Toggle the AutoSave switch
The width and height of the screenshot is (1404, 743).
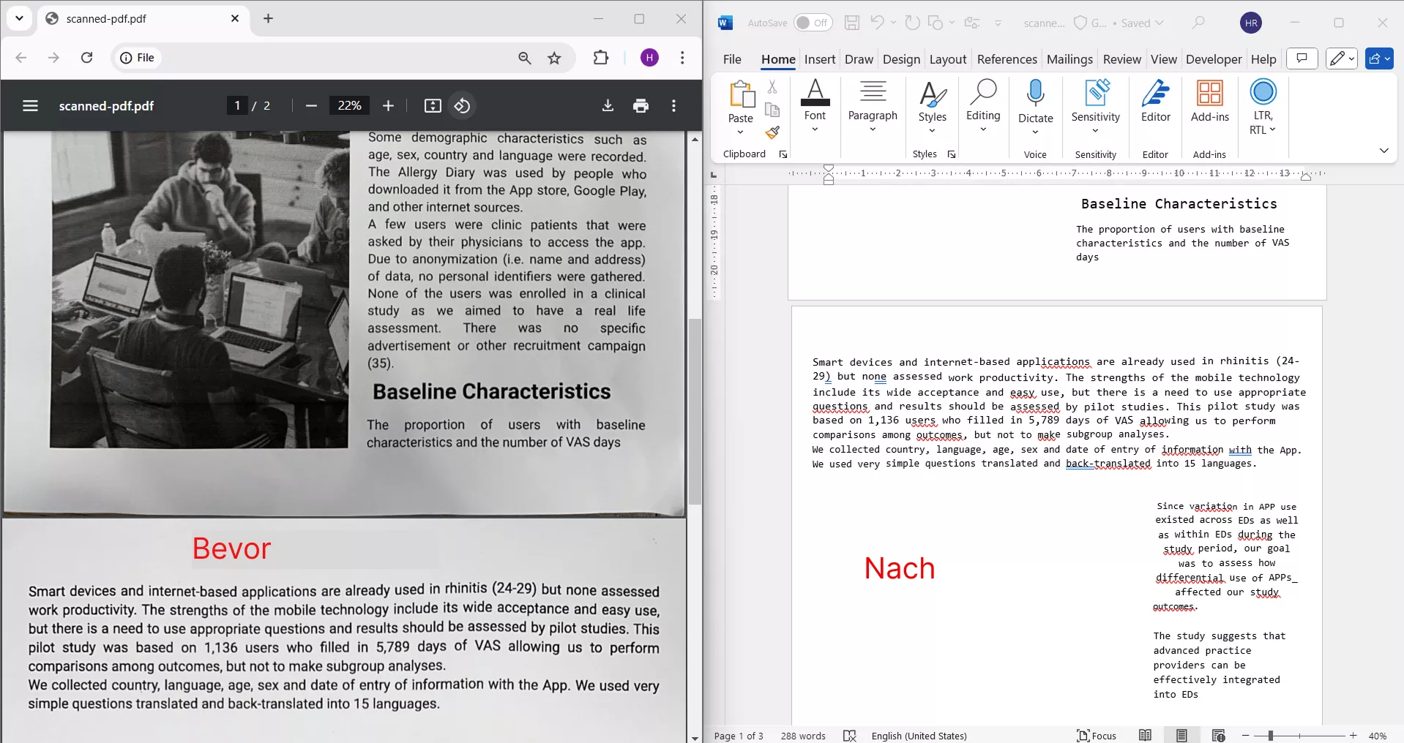point(813,23)
